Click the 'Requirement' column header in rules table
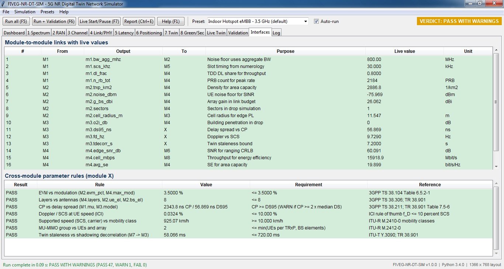 (308, 185)
